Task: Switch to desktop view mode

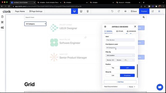Action: click(x=74, y=11)
